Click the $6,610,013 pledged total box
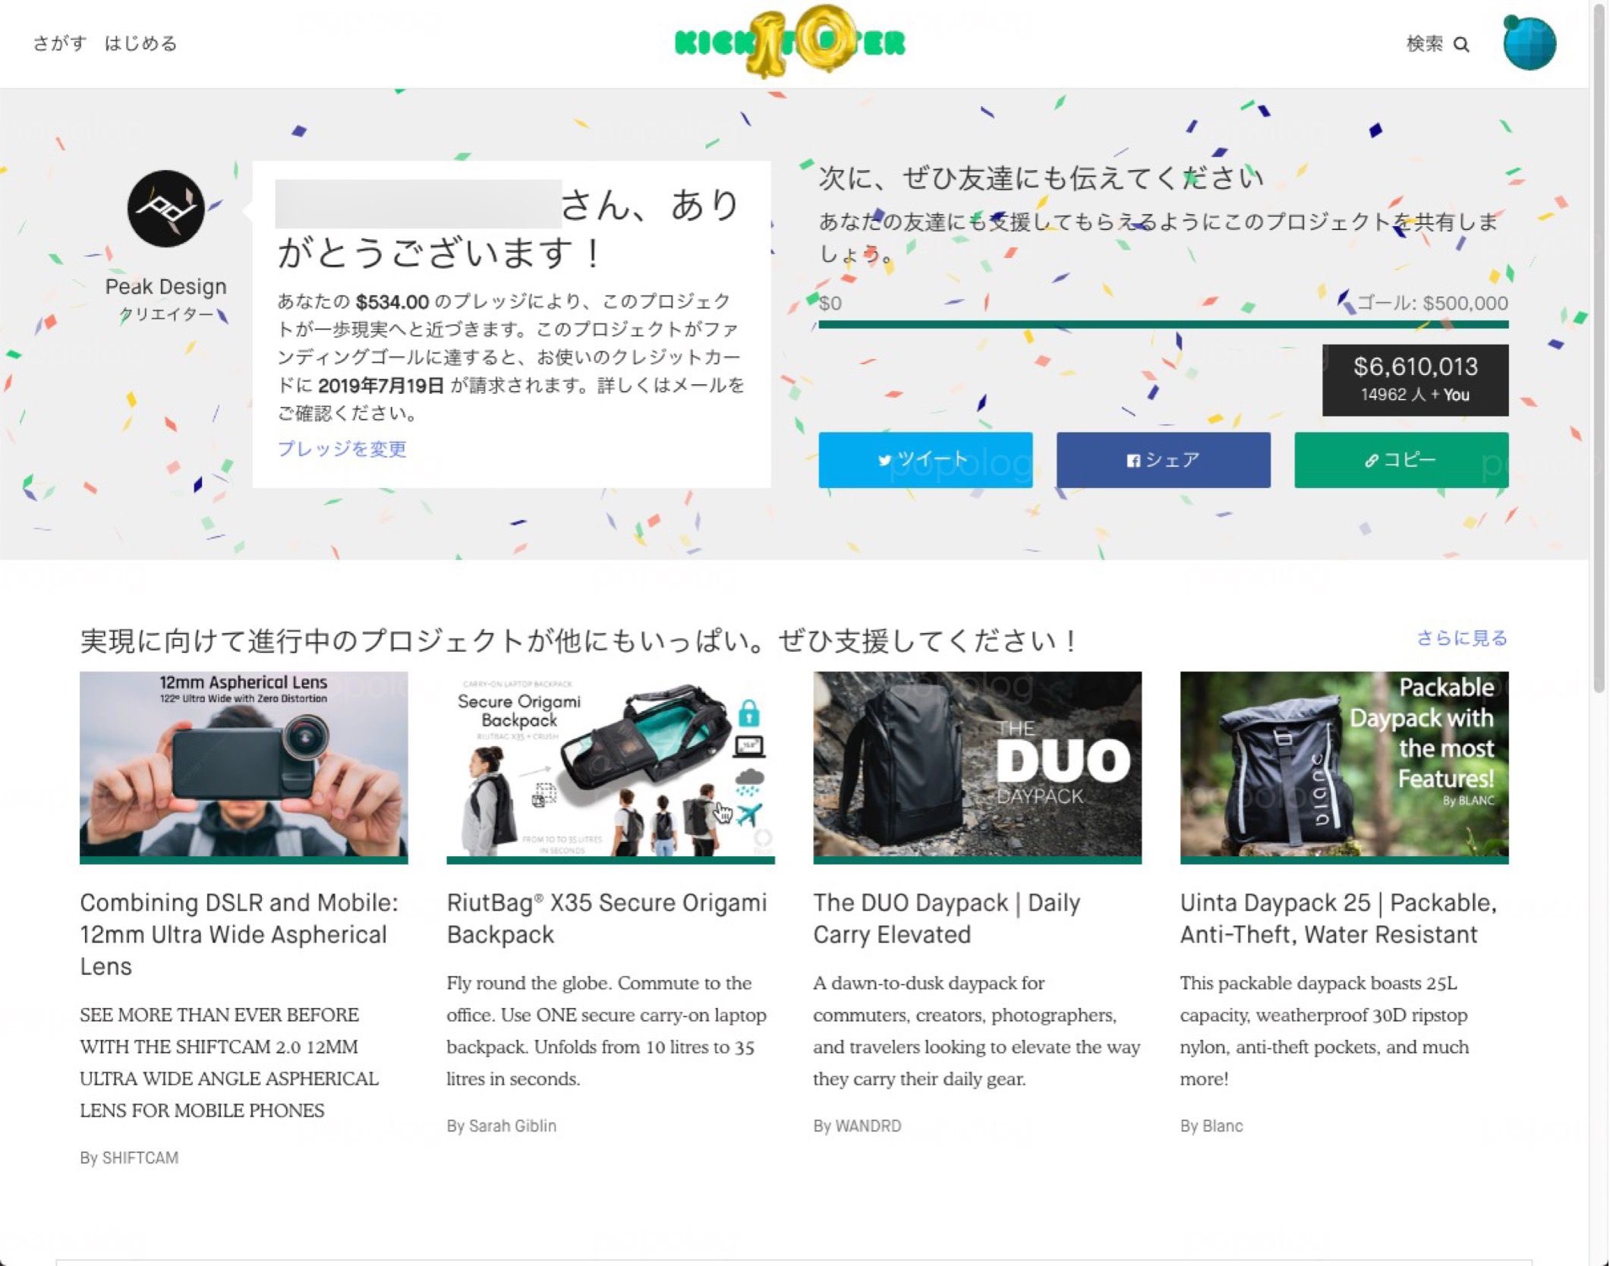1610x1266 pixels. coord(1415,380)
